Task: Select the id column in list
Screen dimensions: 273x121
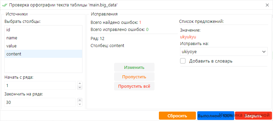Action: 43,30
